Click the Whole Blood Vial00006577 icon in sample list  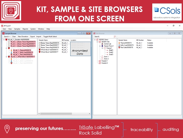[40, 52]
